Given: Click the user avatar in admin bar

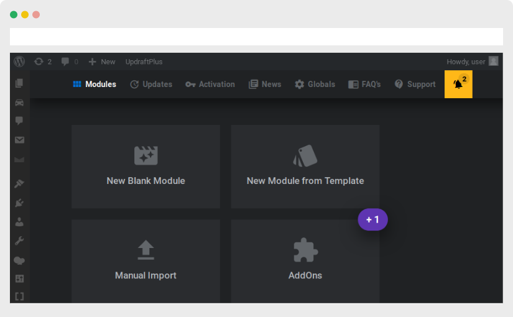Looking at the screenshot, I should (493, 61).
